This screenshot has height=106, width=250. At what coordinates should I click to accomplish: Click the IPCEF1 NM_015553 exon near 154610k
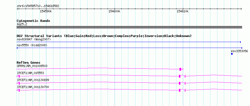[179, 76]
